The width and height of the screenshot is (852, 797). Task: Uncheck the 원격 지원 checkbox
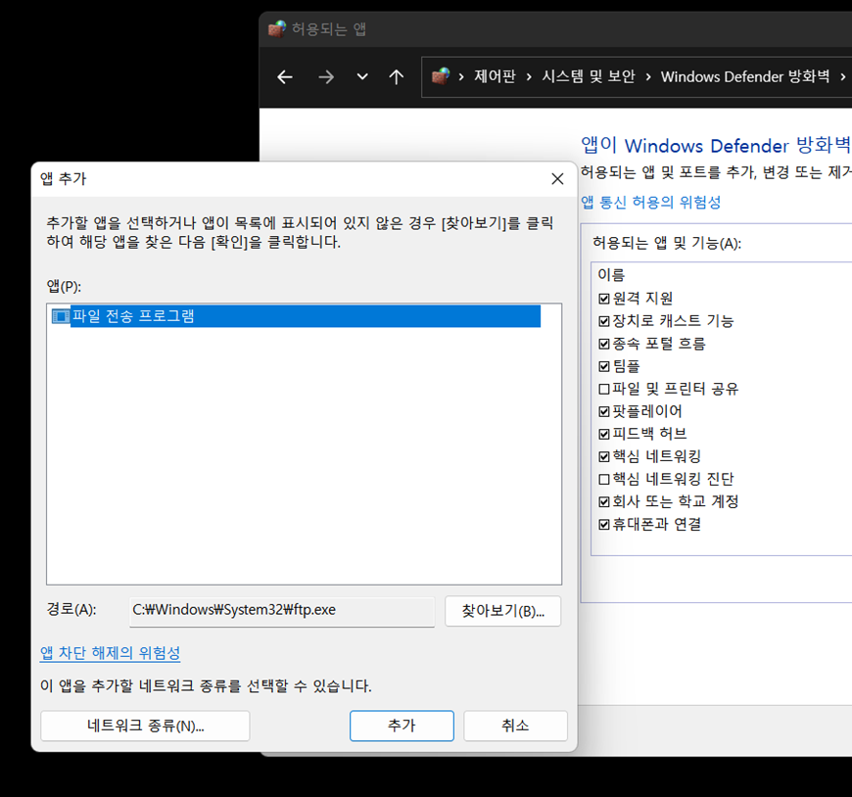(x=603, y=299)
